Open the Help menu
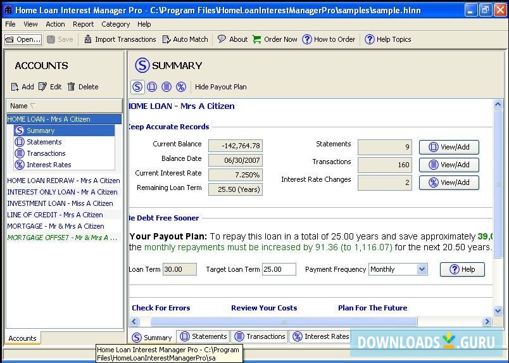 tap(144, 24)
